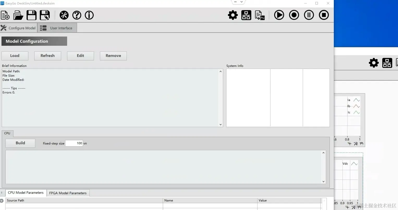The width and height of the screenshot is (398, 210).
Task: Click the Build button
Action: click(20, 143)
